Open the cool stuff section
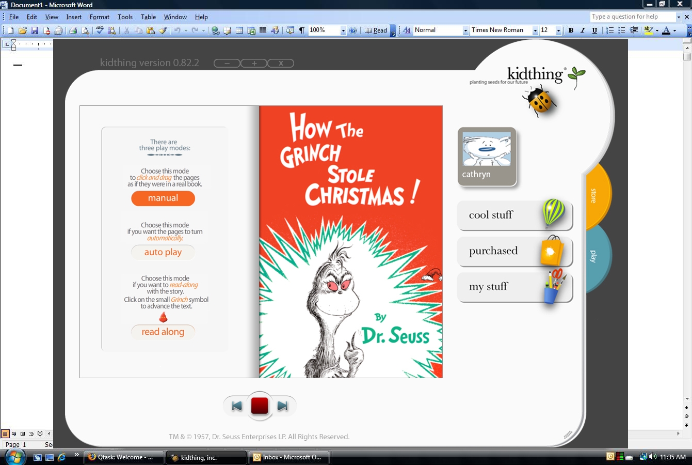 pyautogui.click(x=515, y=215)
